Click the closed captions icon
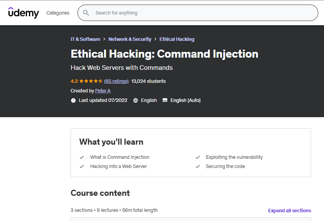The height and width of the screenshot is (221, 324). 165,100
